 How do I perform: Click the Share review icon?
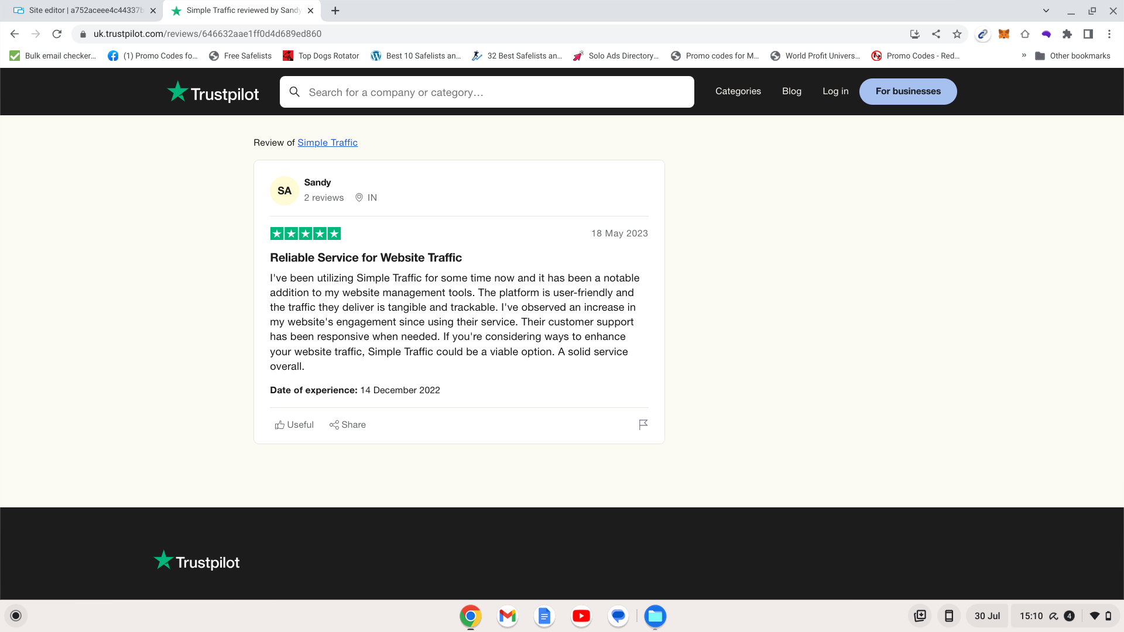click(x=348, y=425)
